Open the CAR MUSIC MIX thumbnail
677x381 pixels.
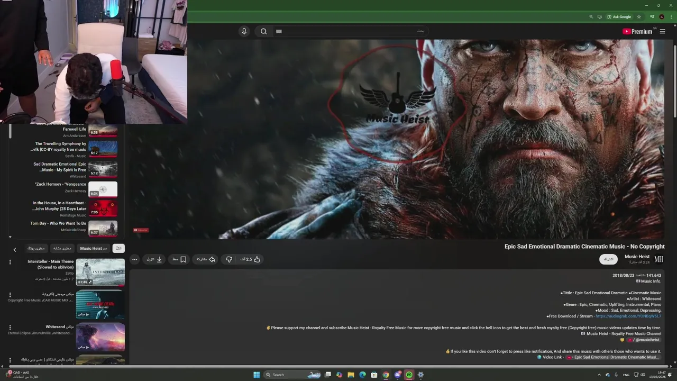click(100, 305)
